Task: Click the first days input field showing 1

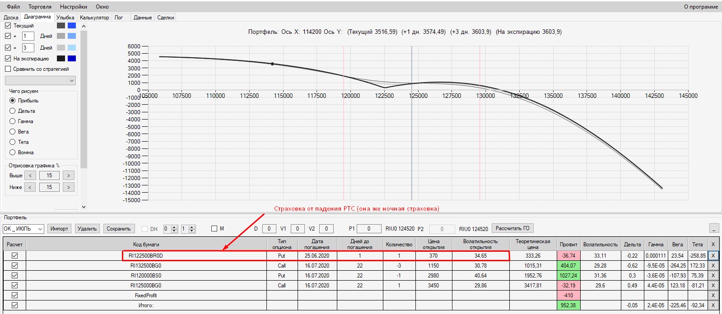Action: pos(28,36)
